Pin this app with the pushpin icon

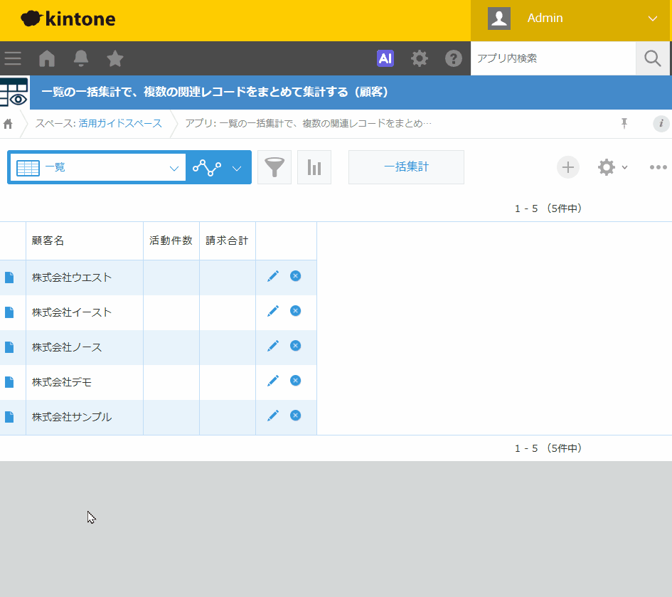click(x=624, y=124)
